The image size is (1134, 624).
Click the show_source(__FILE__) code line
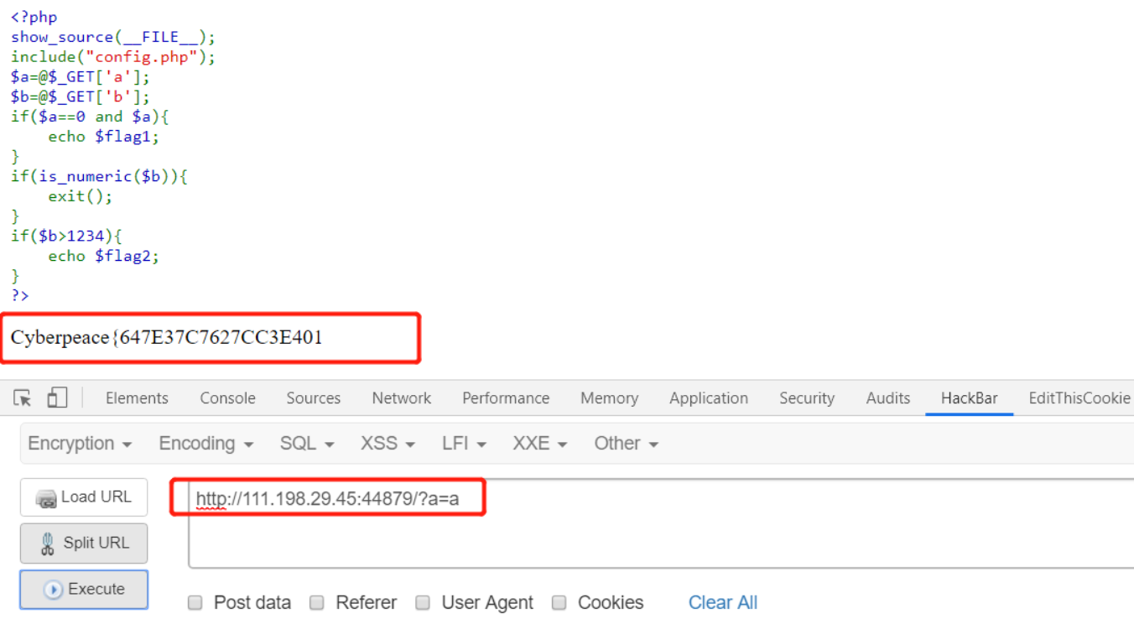tap(113, 37)
